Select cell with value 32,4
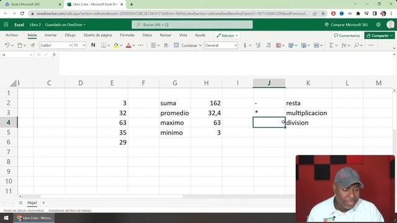The image size is (397, 223). click(x=207, y=113)
